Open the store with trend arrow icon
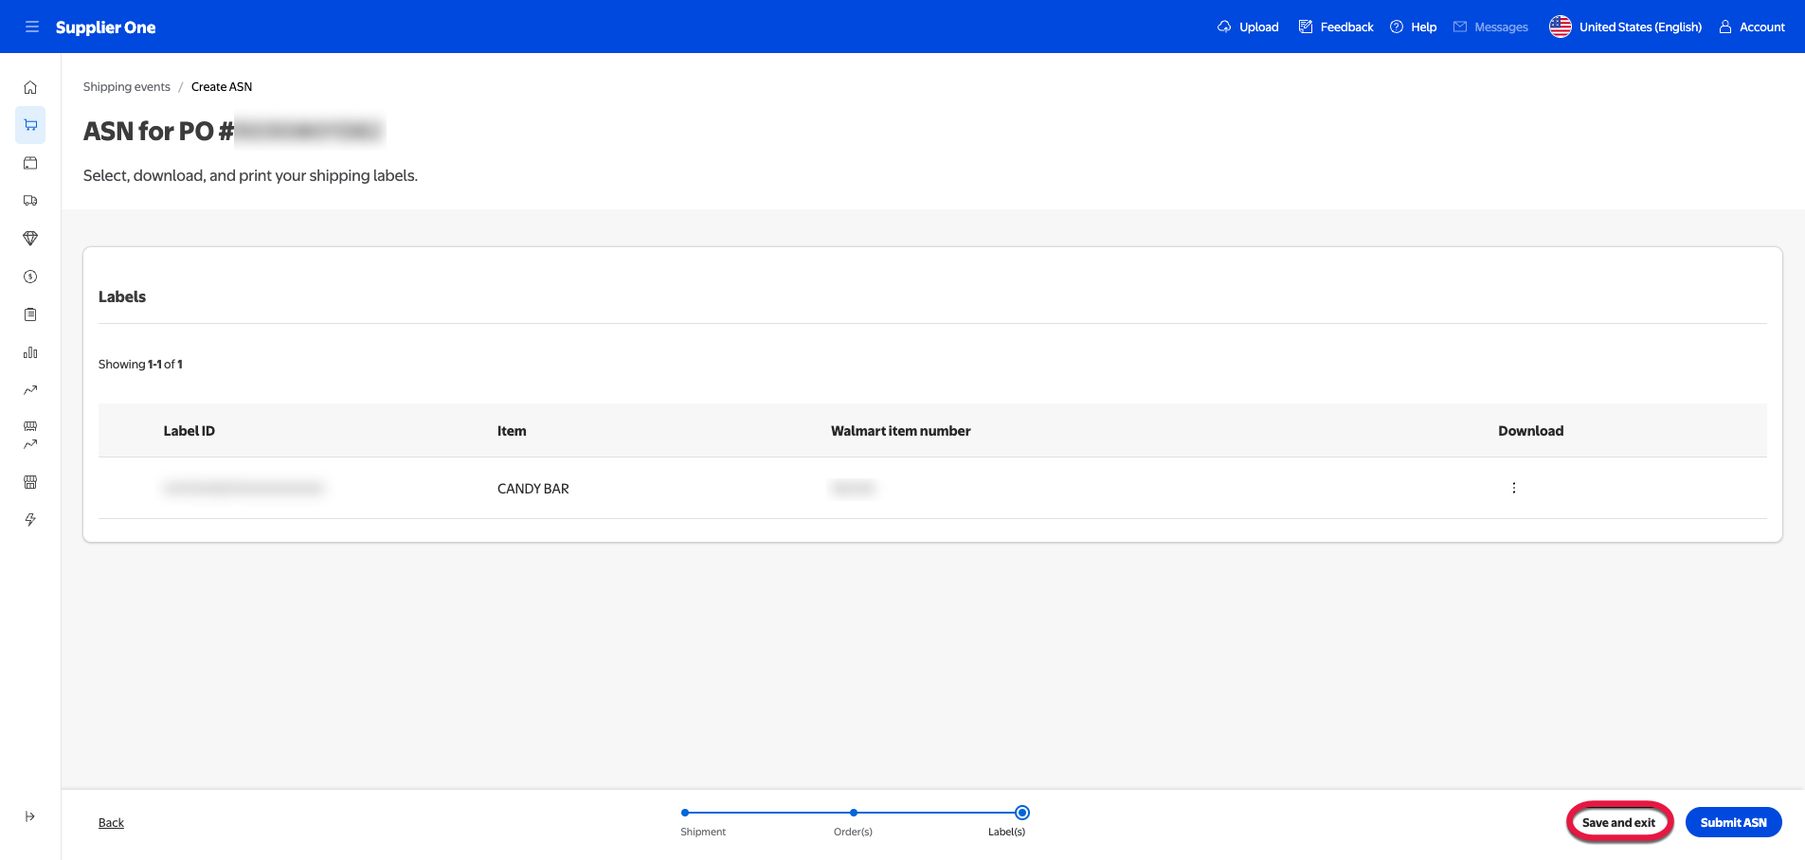Viewport: 1805px width, 860px height. tap(30, 436)
